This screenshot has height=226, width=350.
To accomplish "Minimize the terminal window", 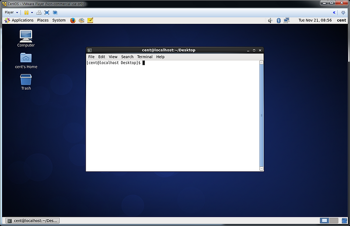I will coord(248,50).
